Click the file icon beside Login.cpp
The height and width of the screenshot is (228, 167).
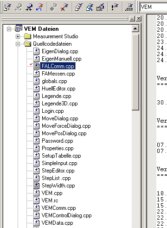pyautogui.click(x=37, y=111)
